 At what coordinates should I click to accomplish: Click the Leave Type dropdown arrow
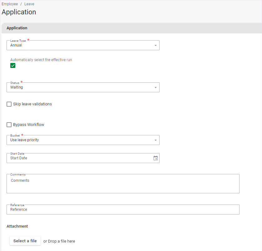coord(156,46)
